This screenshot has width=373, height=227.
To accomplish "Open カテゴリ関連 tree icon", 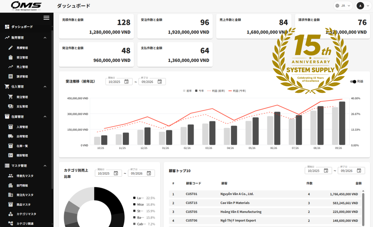I will (11, 223).
